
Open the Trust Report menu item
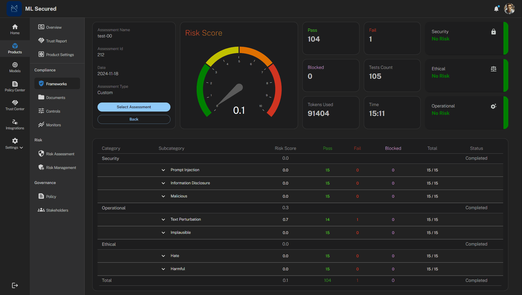click(56, 41)
